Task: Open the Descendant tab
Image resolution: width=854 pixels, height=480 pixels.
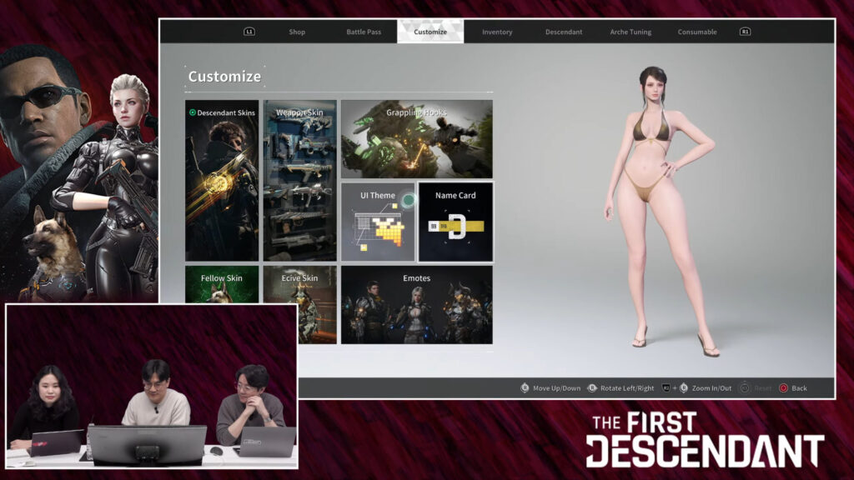Action: click(x=564, y=32)
